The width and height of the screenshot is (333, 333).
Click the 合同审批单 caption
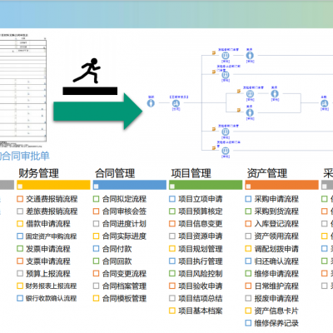click(x=25, y=156)
